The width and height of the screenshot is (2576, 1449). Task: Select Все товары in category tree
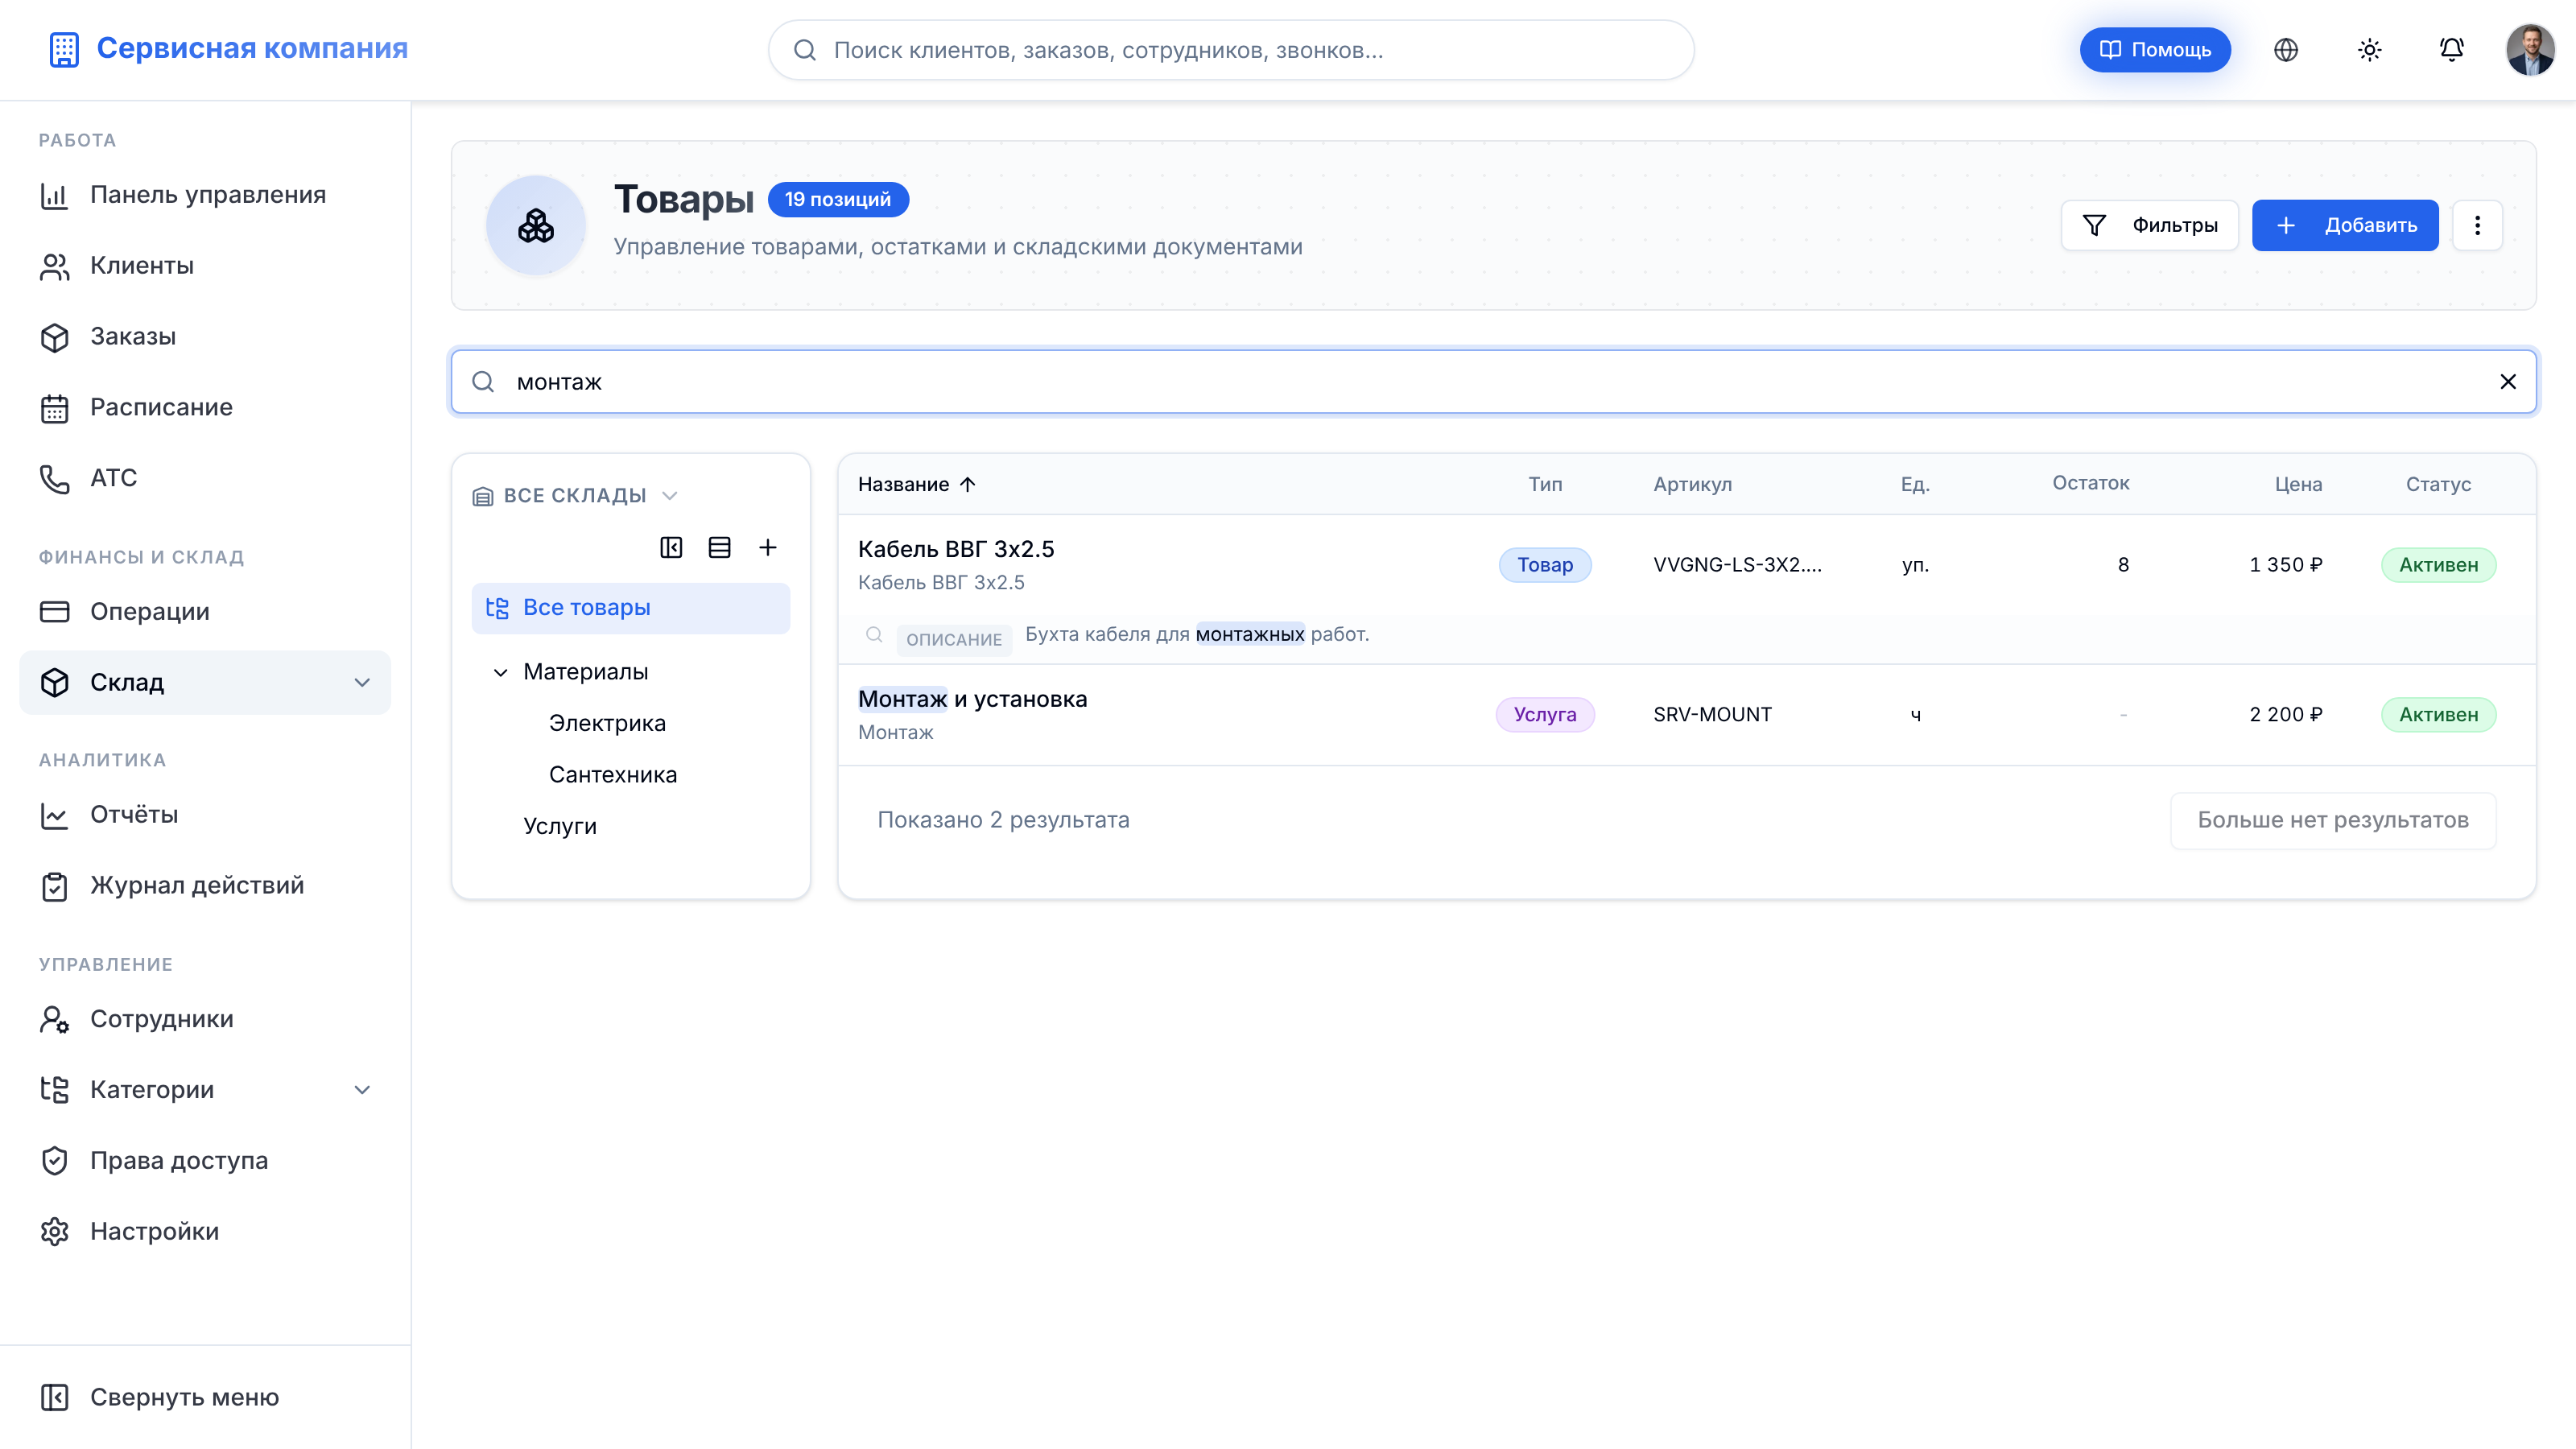(x=630, y=608)
